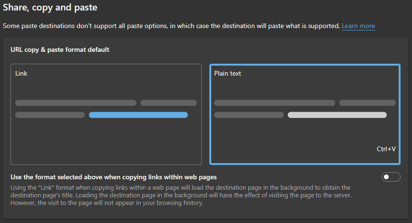The height and width of the screenshot is (223, 412).
Task: Click the lower-left gray bar in Plain text preview
Action: [x=249, y=115]
